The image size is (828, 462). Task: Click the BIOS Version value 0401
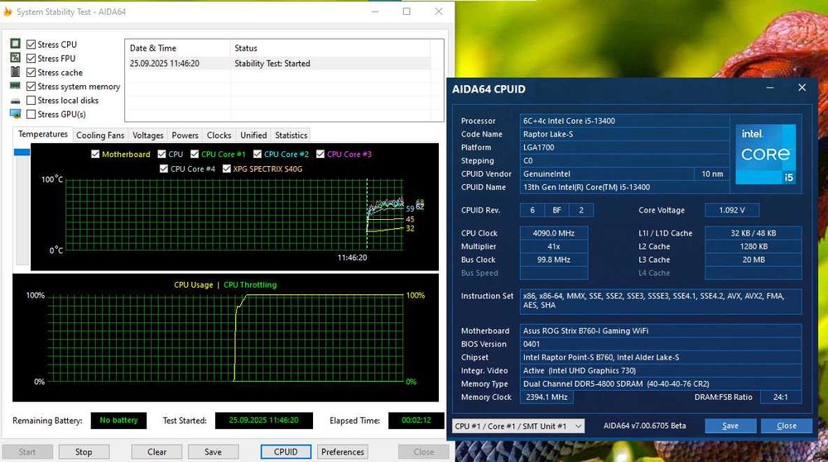pyautogui.click(x=661, y=344)
